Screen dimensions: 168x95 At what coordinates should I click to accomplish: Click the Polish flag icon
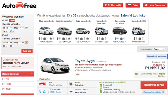129,5
